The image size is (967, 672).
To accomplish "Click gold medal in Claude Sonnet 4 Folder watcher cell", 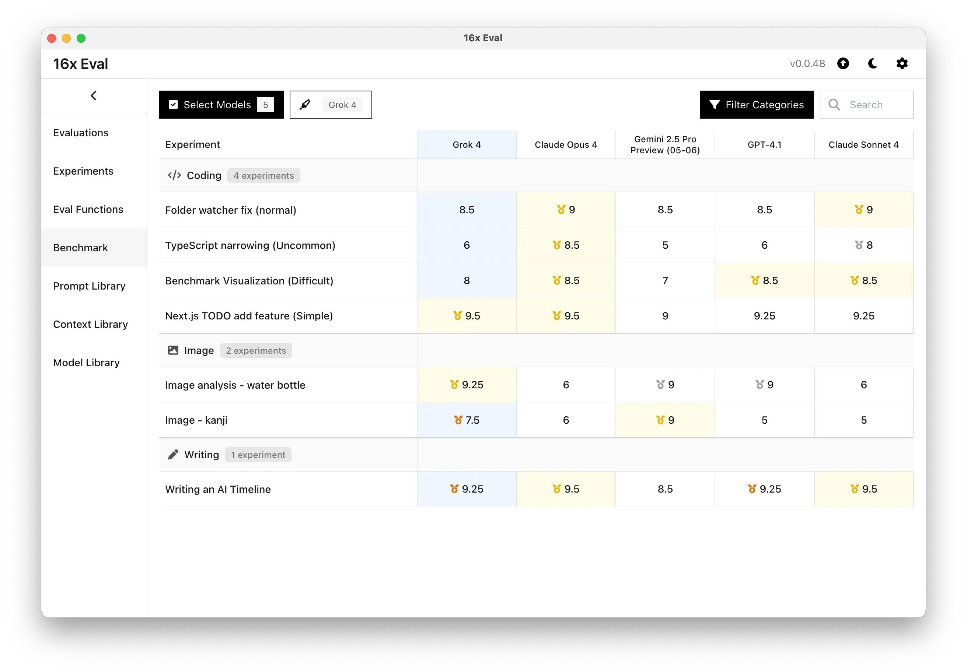I will [859, 209].
